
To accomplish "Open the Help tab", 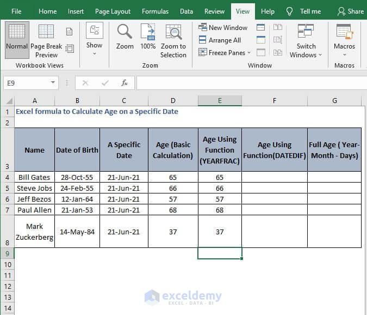I will (x=268, y=11).
